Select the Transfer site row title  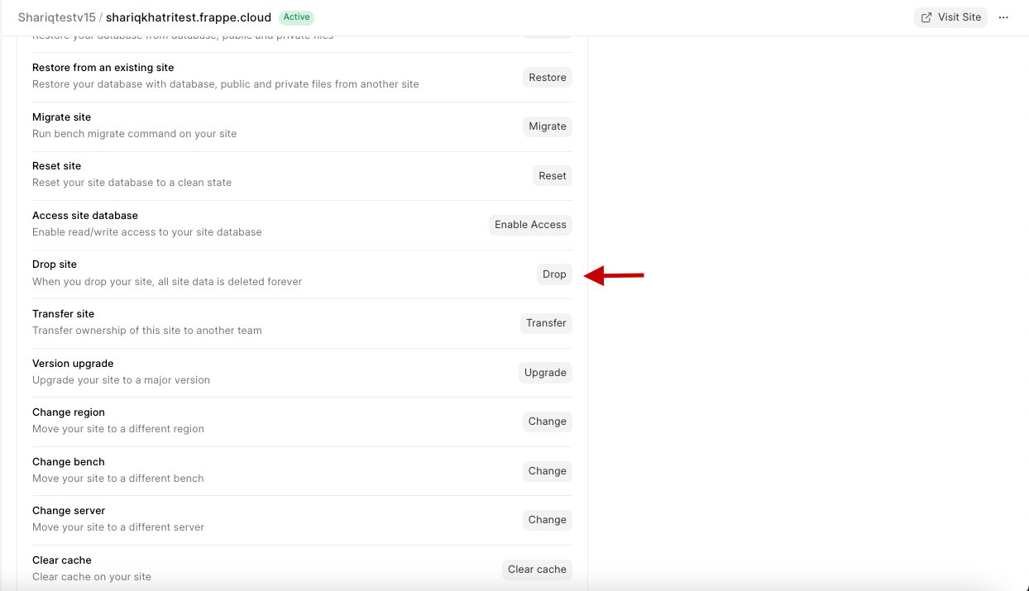tap(64, 314)
